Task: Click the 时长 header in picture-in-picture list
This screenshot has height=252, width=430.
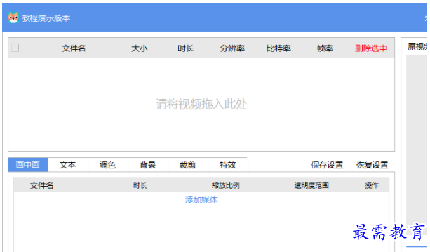Action: click(140, 185)
